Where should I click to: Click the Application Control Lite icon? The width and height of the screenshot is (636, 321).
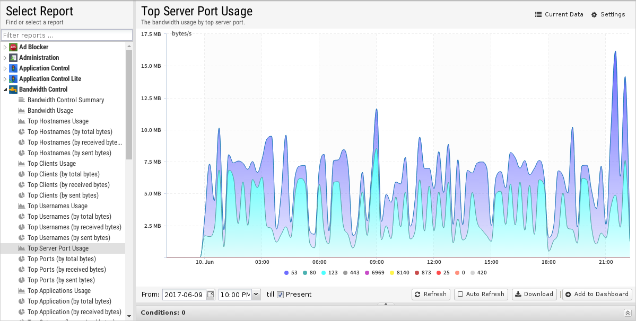(13, 79)
